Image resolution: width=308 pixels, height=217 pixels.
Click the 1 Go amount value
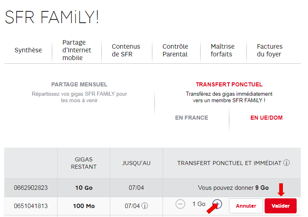199,204
